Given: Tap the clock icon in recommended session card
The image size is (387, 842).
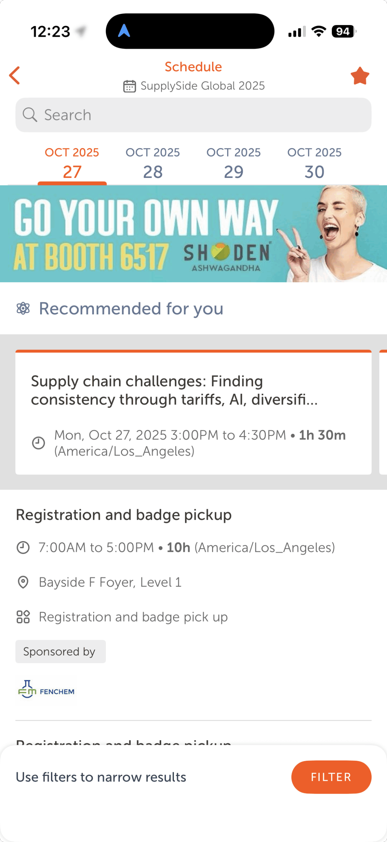Looking at the screenshot, I should (x=38, y=443).
